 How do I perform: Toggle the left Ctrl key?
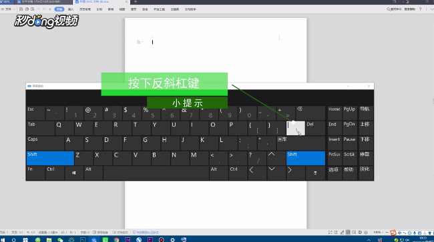coord(55,173)
